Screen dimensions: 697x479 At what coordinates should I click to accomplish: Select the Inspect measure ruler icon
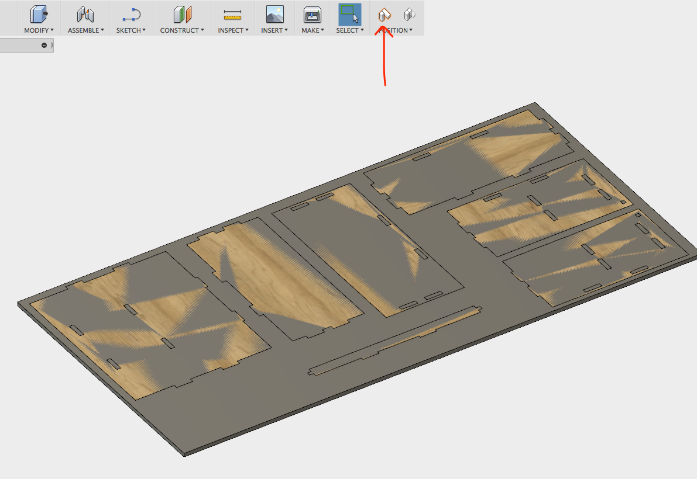point(233,14)
